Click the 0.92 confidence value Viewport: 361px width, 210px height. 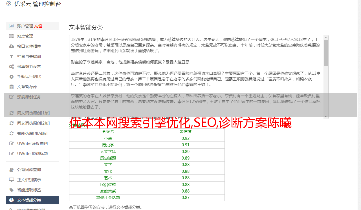coord(186,138)
